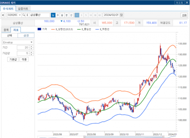Close the 0560 chart window
The image size is (190, 138).
(x=187, y=3)
